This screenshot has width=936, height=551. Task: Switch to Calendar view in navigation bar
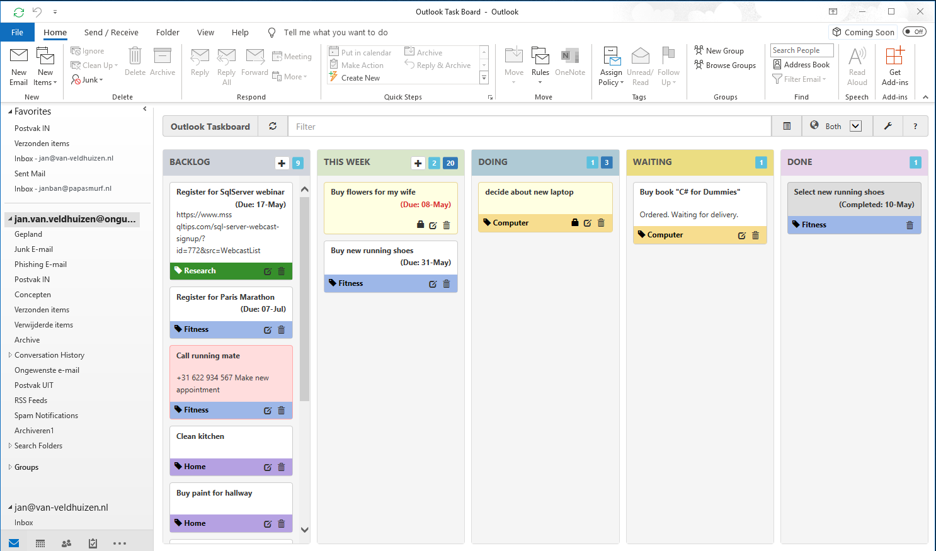pos(40,543)
